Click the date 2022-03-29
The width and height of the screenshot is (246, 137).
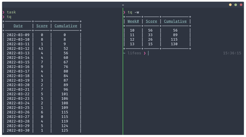coord(18,126)
